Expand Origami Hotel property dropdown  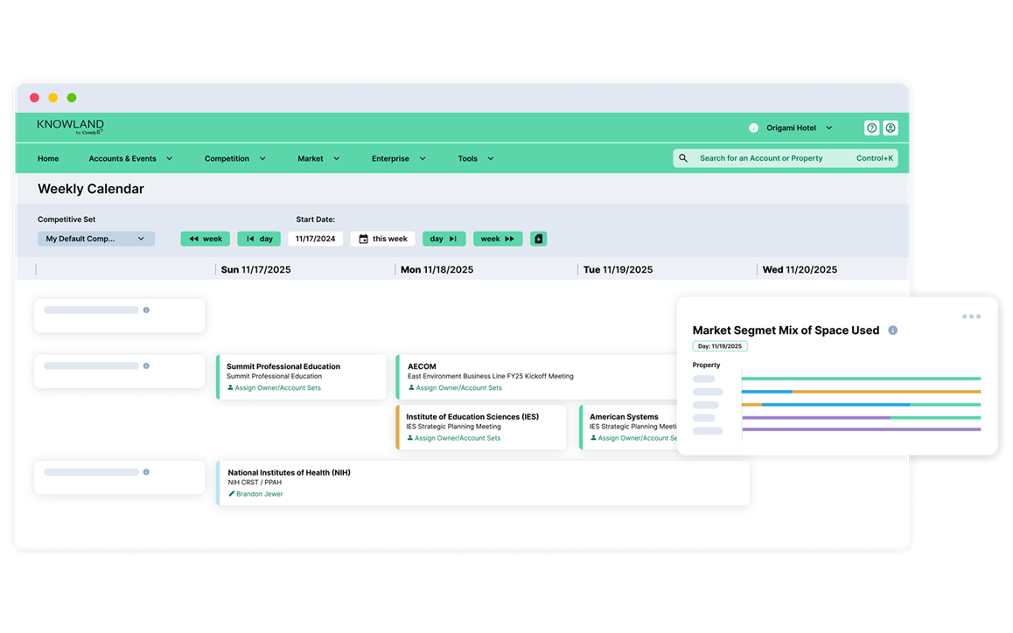(x=829, y=128)
